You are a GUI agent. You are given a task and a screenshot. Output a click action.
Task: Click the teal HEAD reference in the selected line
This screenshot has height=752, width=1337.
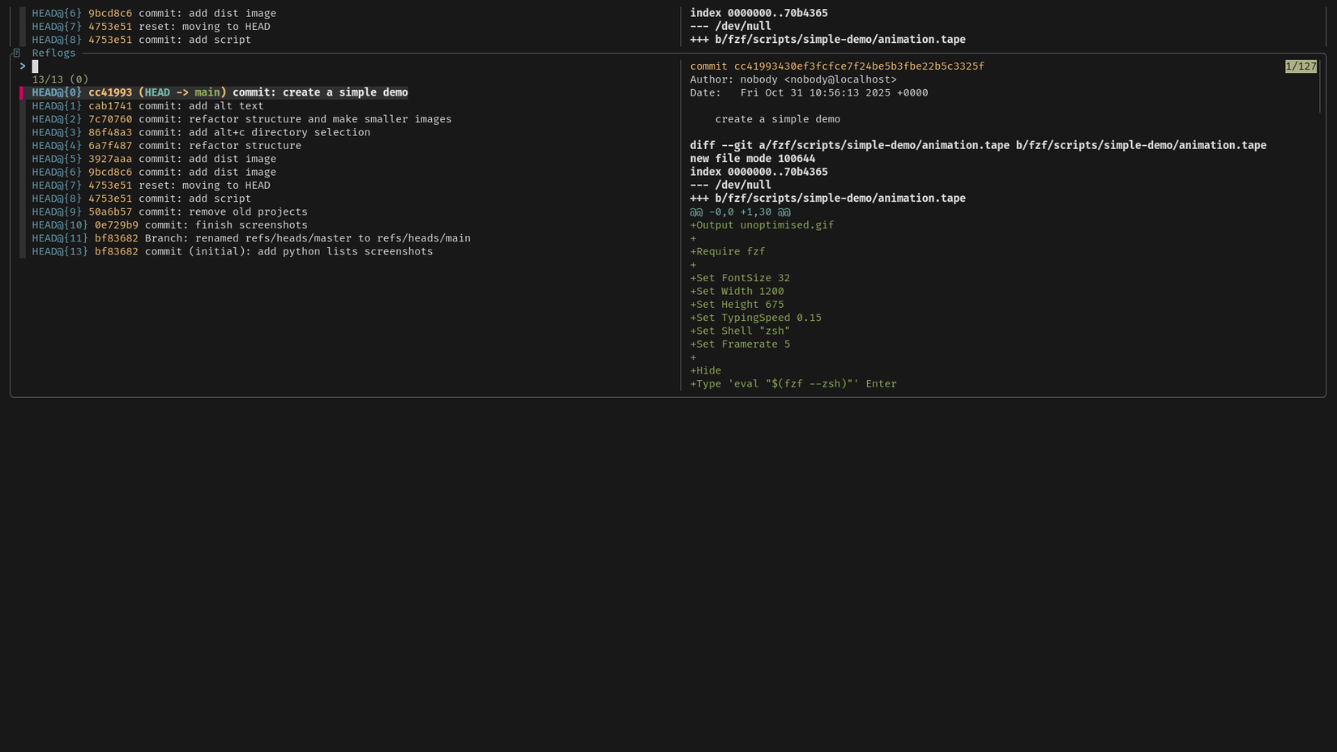156,92
